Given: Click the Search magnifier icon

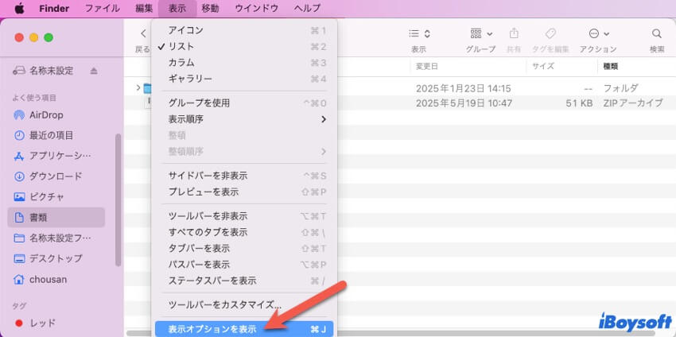Looking at the screenshot, I should (x=656, y=34).
